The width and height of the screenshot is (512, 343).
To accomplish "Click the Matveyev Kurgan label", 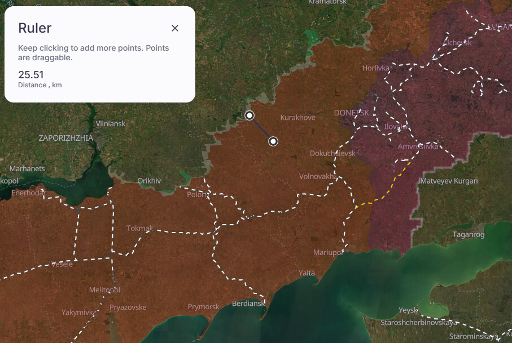I will (x=449, y=181).
